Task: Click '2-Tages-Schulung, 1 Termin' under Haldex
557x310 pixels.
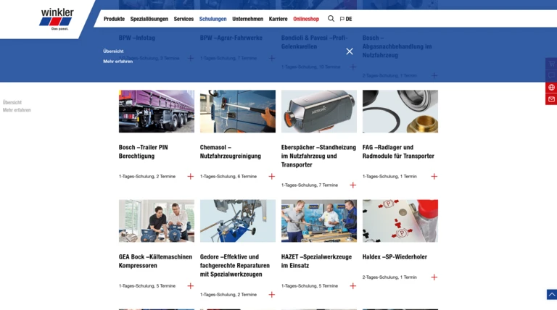Action: [389, 277]
